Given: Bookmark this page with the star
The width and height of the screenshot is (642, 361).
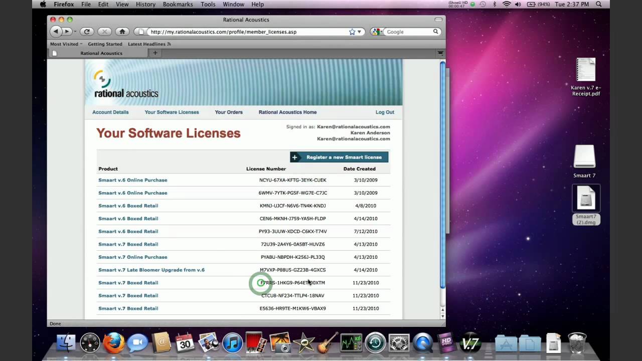Looking at the screenshot, I should (x=352, y=32).
